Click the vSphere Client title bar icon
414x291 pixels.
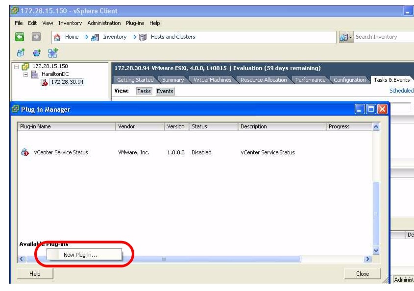pyautogui.click(x=15, y=11)
